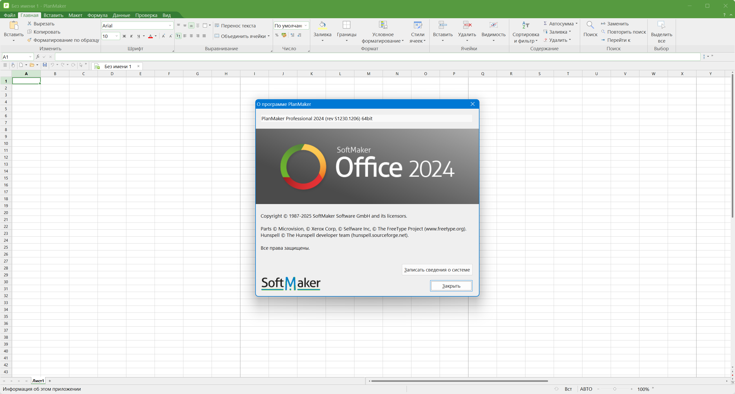This screenshot has width=735, height=394.
Task: Click the currency coins format icon
Action: pos(284,35)
